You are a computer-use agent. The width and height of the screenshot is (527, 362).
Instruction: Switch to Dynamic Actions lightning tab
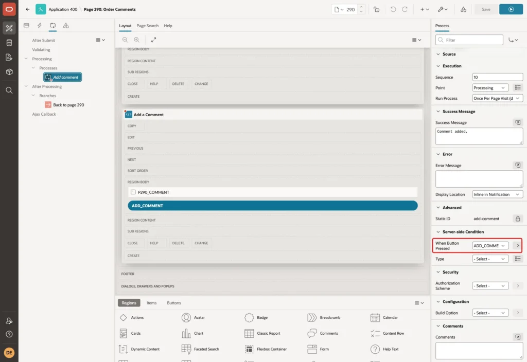[x=39, y=26]
